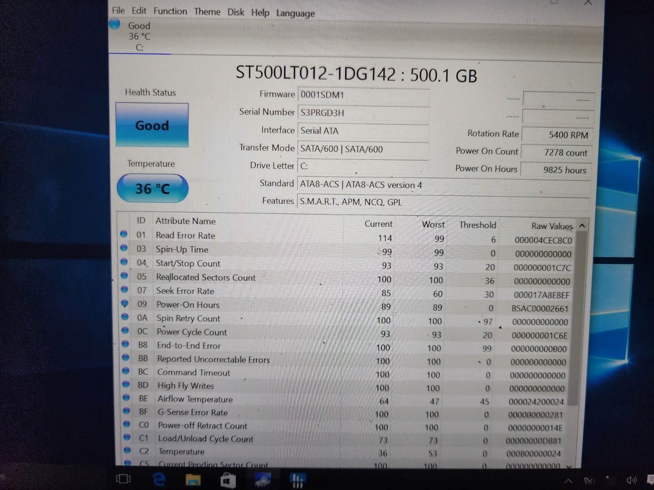Click the Worst column header
The height and width of the screenshot is (490, 654).
[x=433, y=225]
